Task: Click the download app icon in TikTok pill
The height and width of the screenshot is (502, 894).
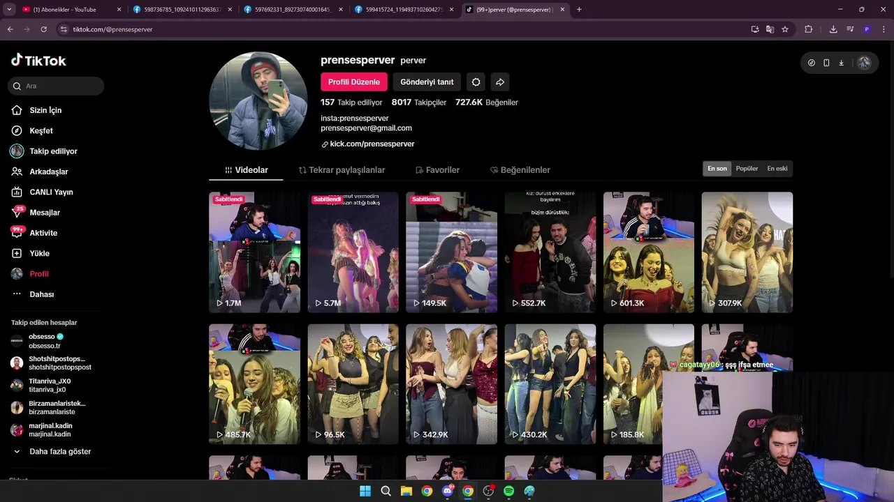Action: pyautogui.click(x=841, y=63)
